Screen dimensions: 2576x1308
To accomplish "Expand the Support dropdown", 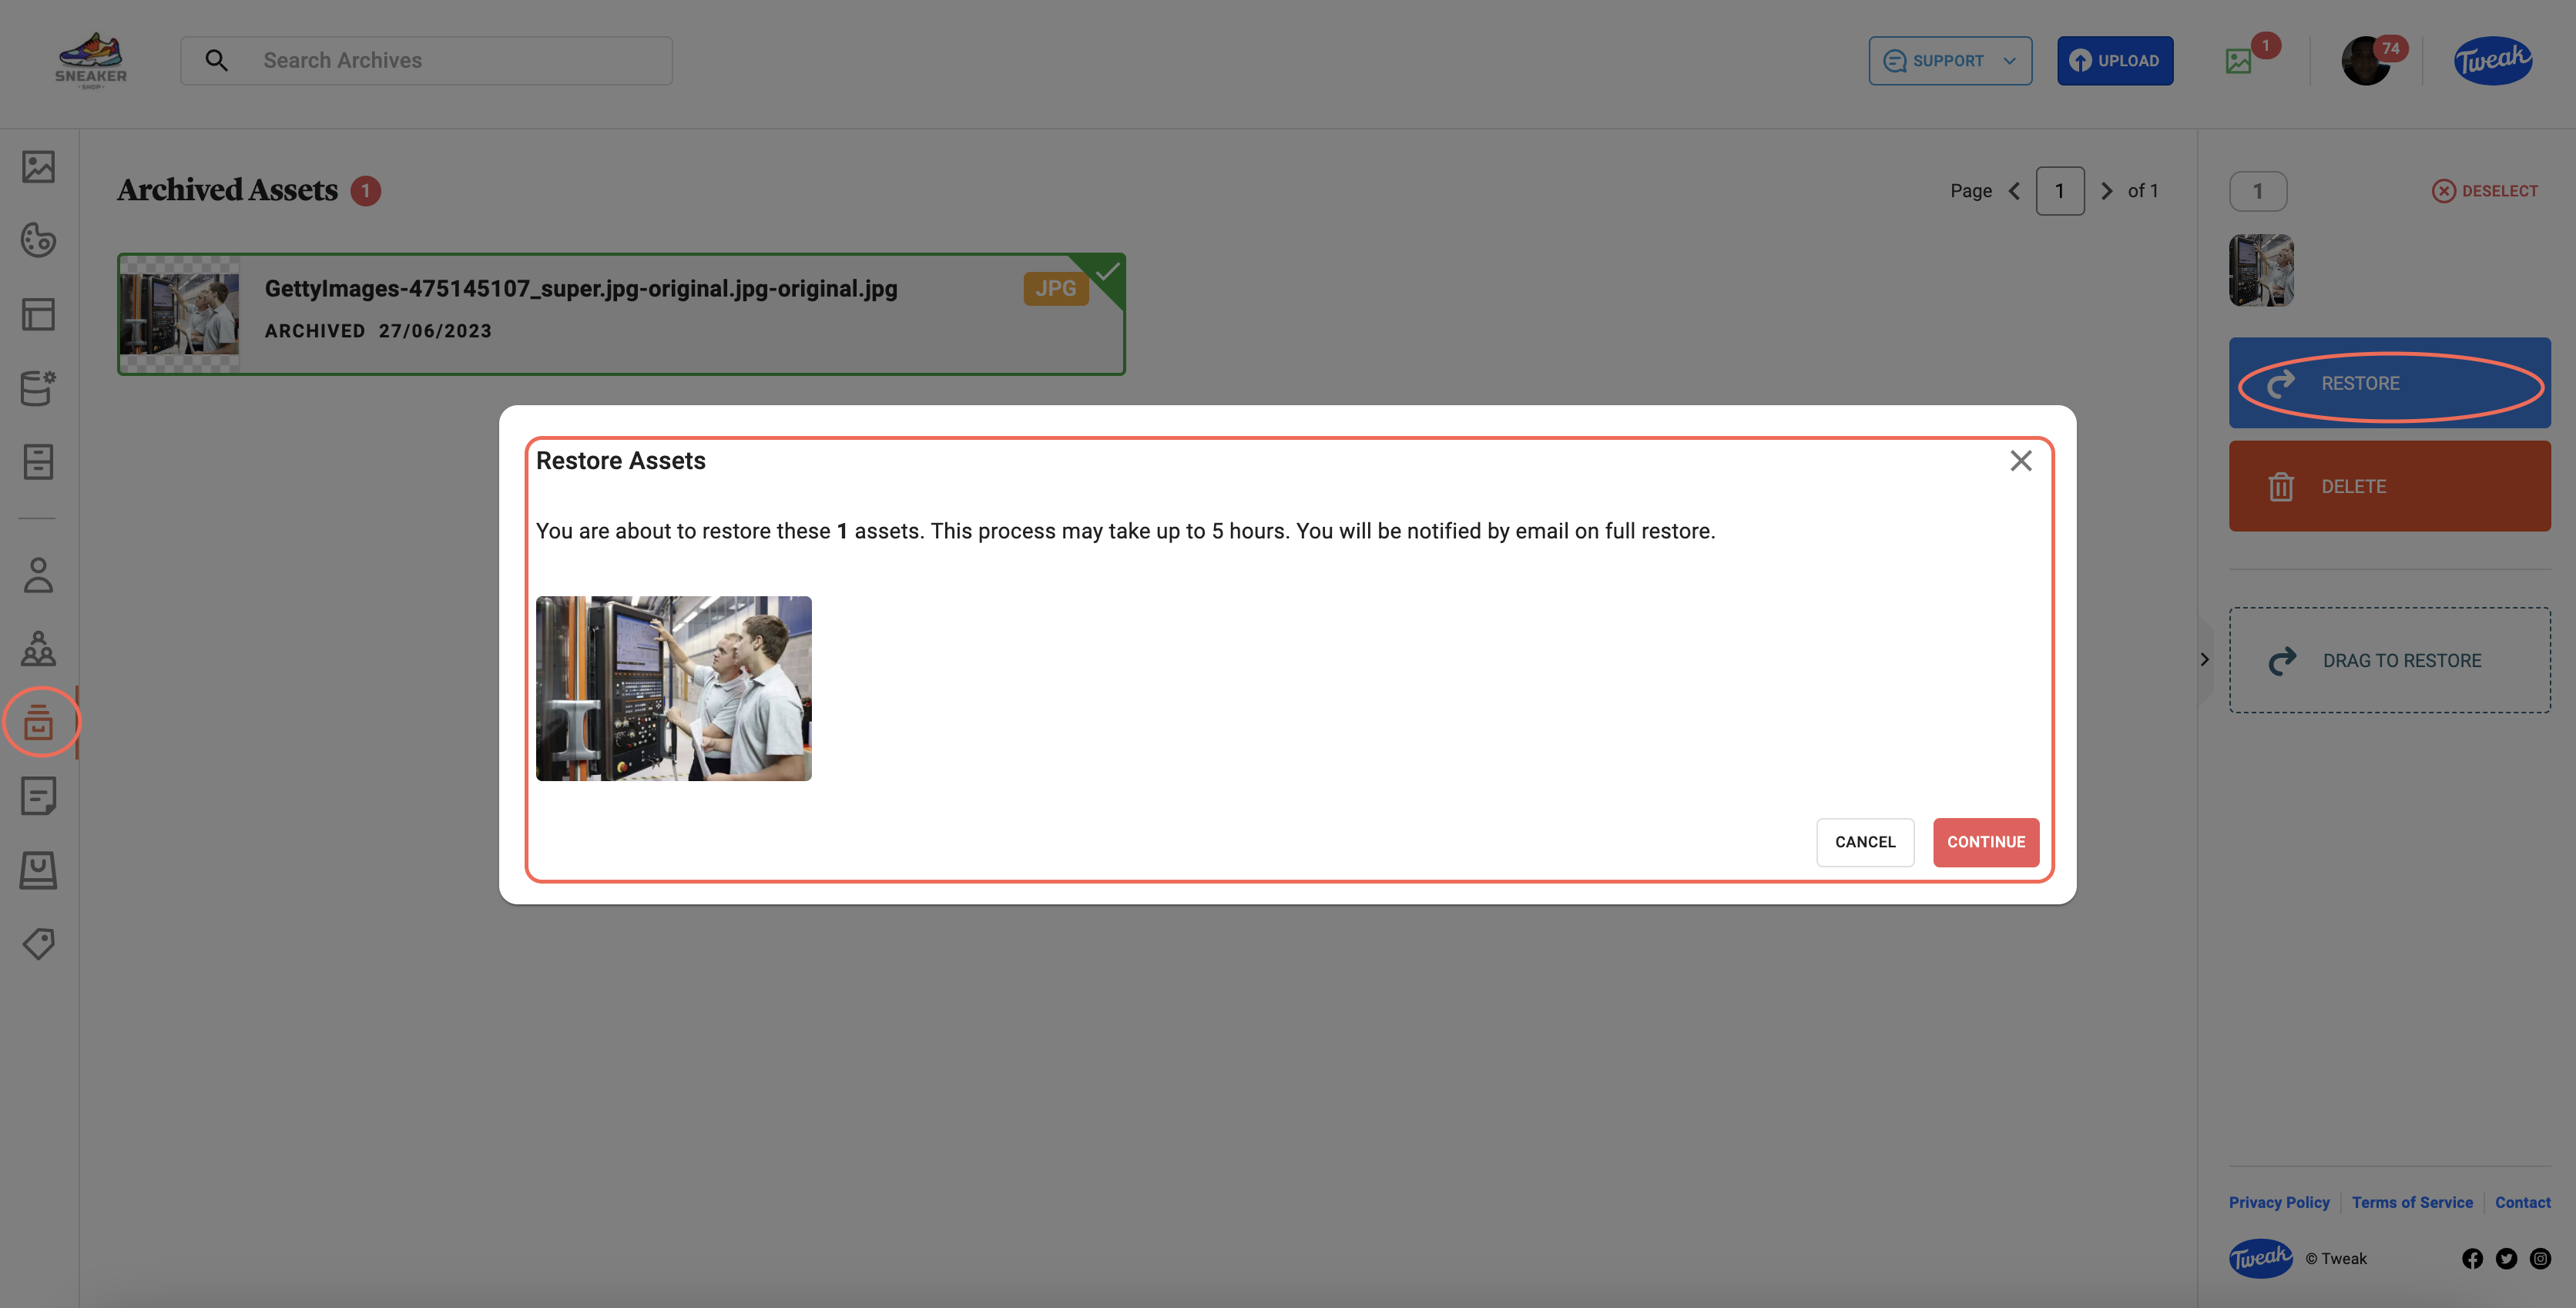I will click(x=1950, y=61).
